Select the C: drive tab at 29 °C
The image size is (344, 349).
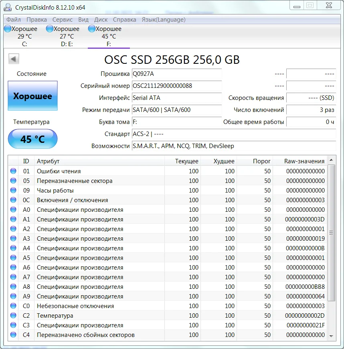tap(24, 37)
